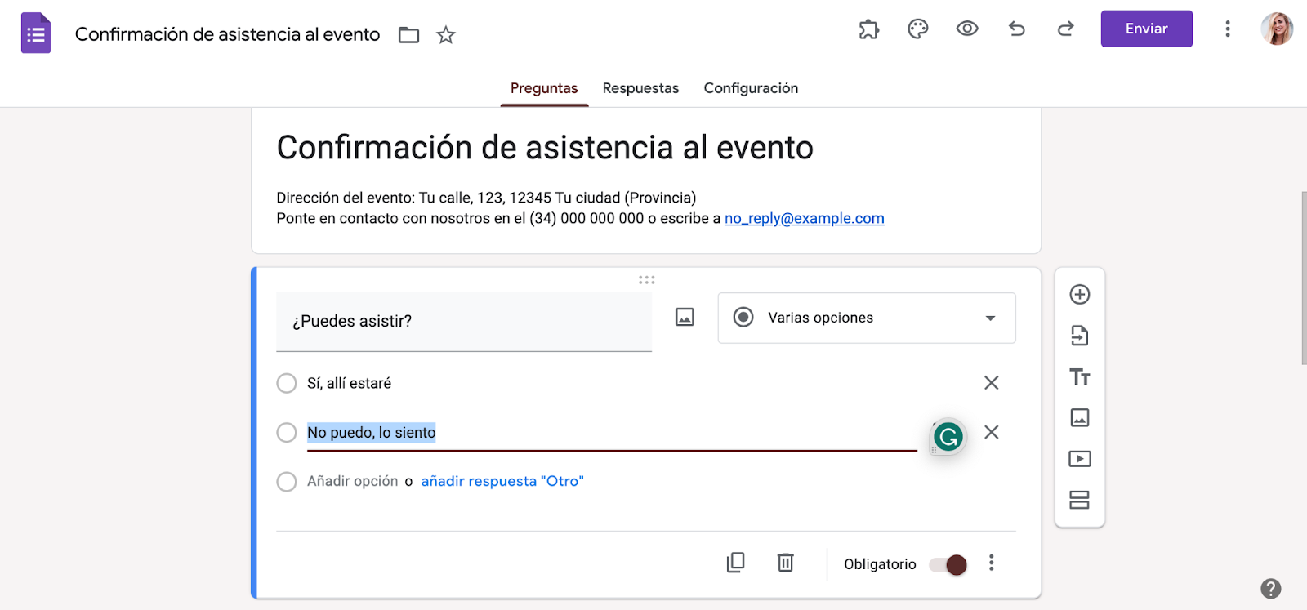The height and width of the screenshot is (610, 1307).
Task: Click radio button beside 'Añadir opción'
Action: click(x=287, y=482)
